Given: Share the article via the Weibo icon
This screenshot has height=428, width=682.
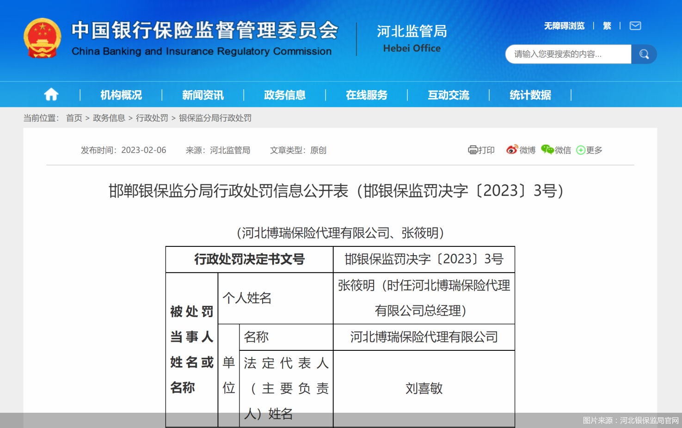Looking at the screenshot, I should coord(511,150).
